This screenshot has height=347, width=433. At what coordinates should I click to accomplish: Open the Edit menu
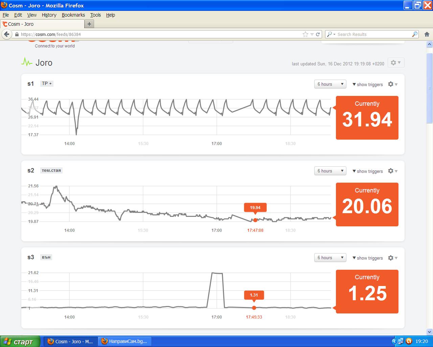pyautogui.click(x=18, y=15)
